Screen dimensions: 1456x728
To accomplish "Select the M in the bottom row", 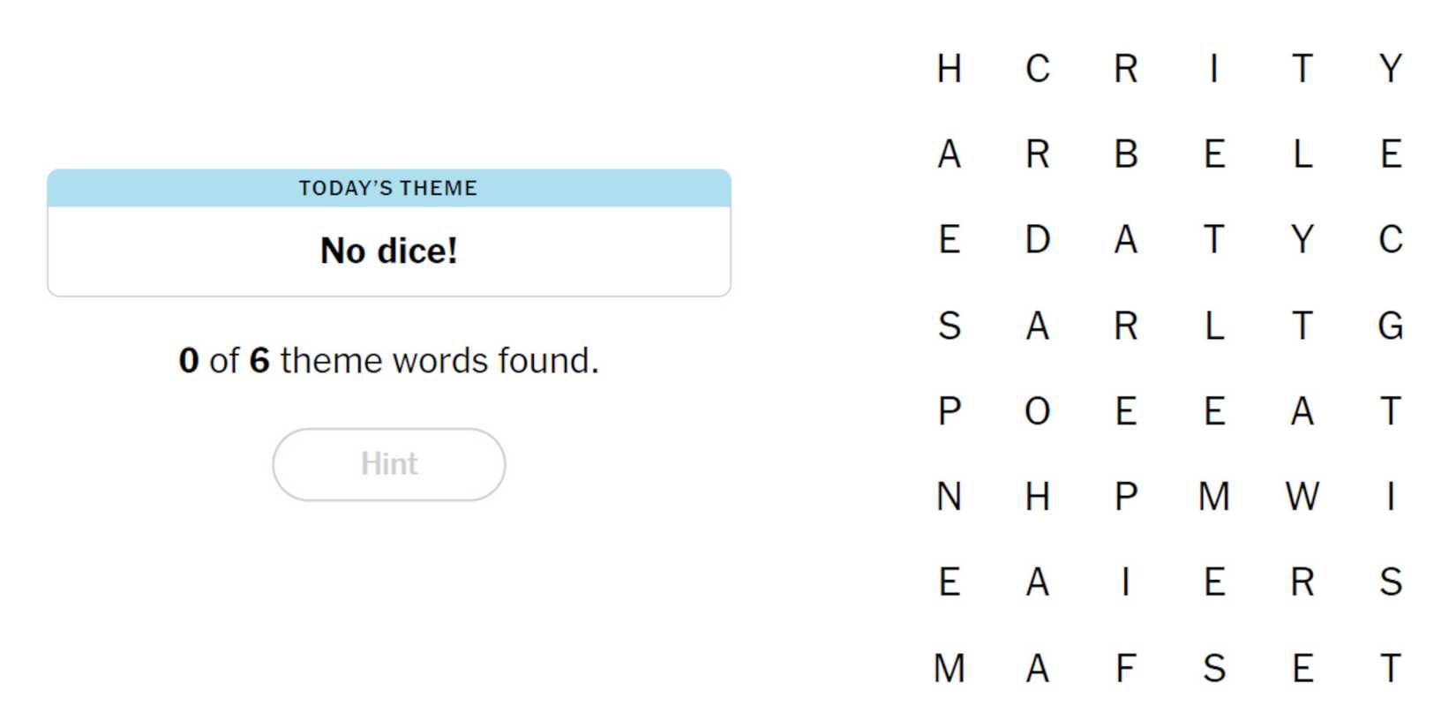I will pos(949,668).
